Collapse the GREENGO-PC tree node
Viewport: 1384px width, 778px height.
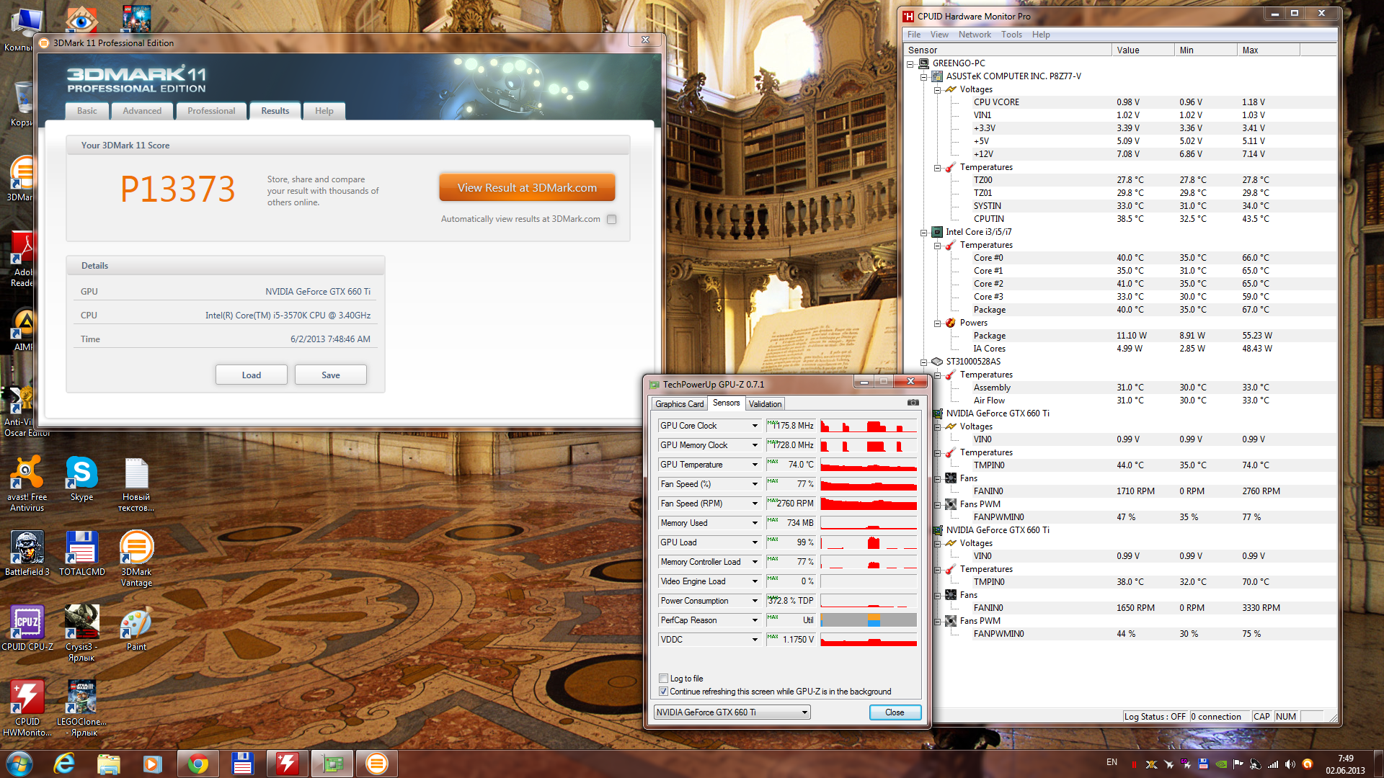tap(910, 64)
